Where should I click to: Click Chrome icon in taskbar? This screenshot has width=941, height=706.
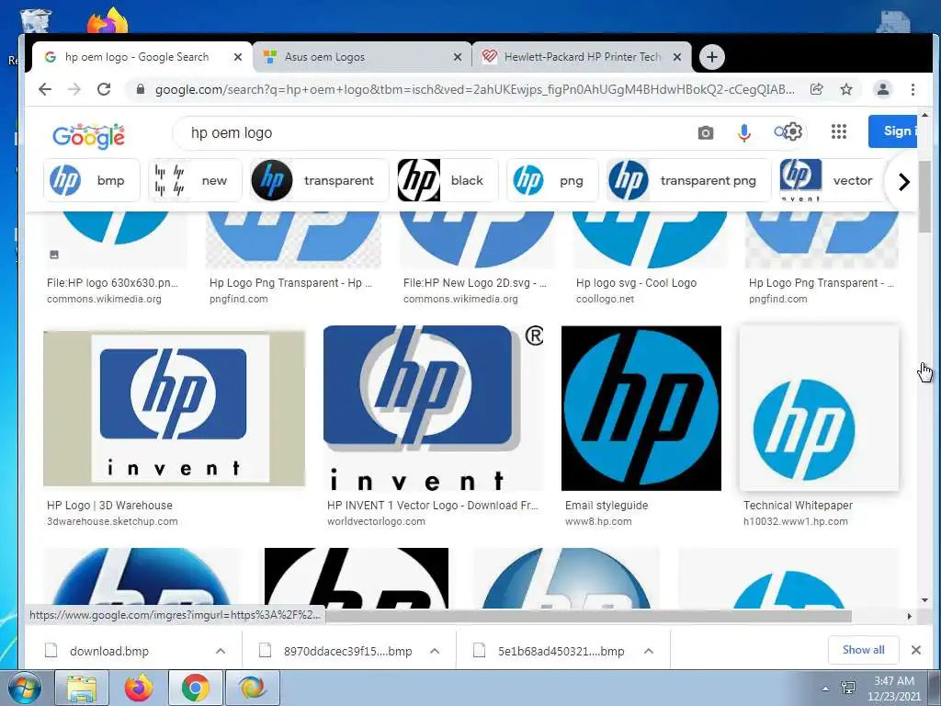tap(196, 688)
